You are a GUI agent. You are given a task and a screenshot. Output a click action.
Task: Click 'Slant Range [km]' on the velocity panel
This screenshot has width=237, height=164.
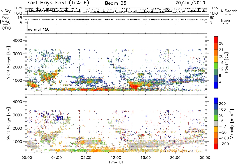pos(8,124)
